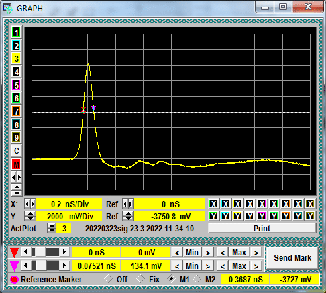Click the Y scale field 2000. mV/Div
Image resolution: width=326 pixels, height=293 pixels.
69,216
